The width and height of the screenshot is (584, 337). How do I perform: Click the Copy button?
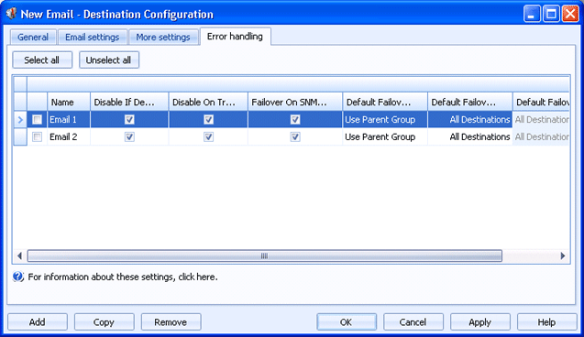pyautogui.click(x=104, y=321)
